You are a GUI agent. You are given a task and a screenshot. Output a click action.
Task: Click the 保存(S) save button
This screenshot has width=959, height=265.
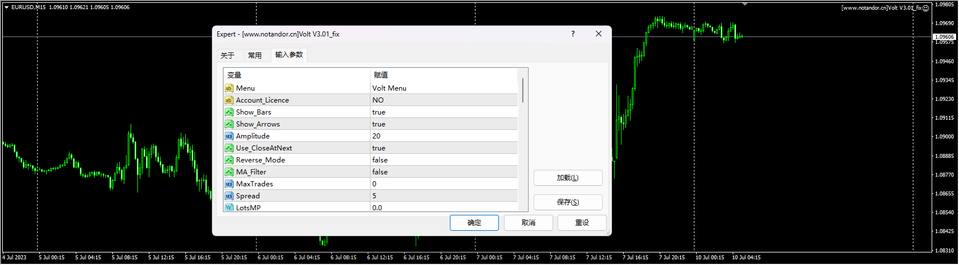click(567, 202)
